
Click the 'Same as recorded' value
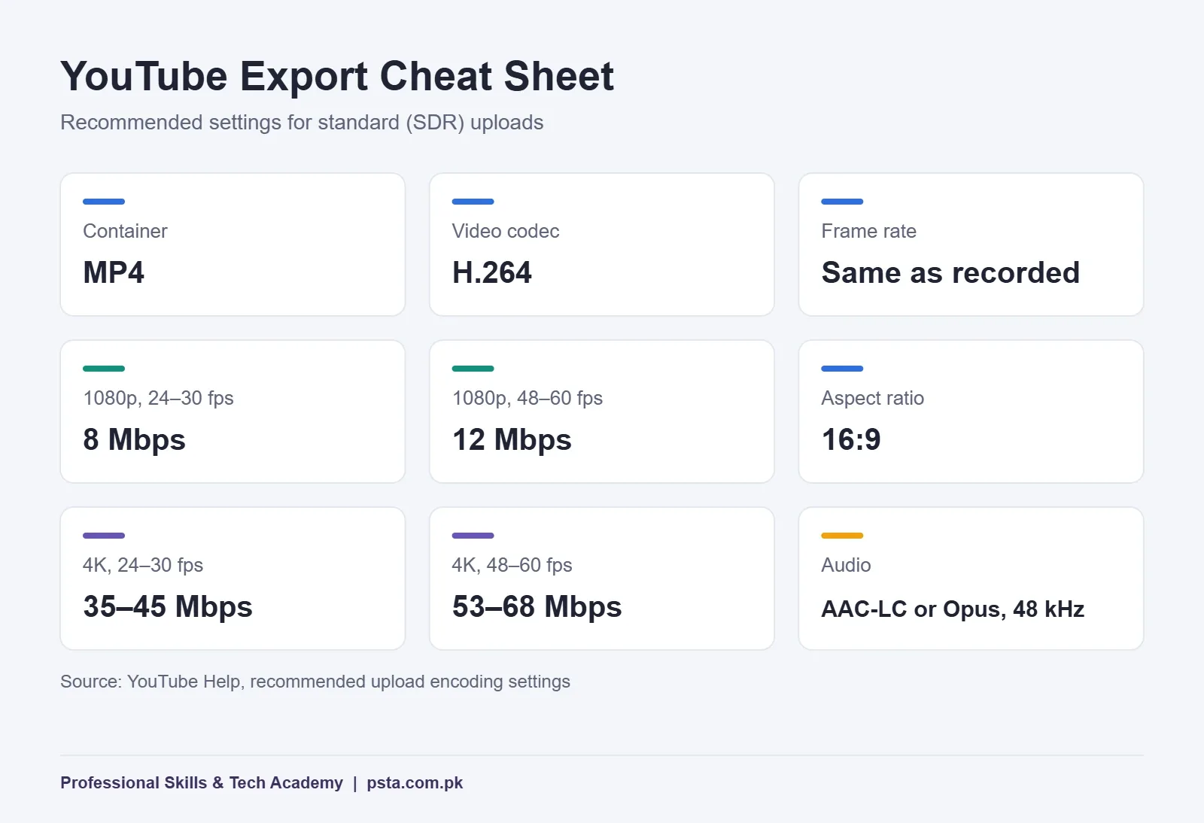[x=951, y=272]
